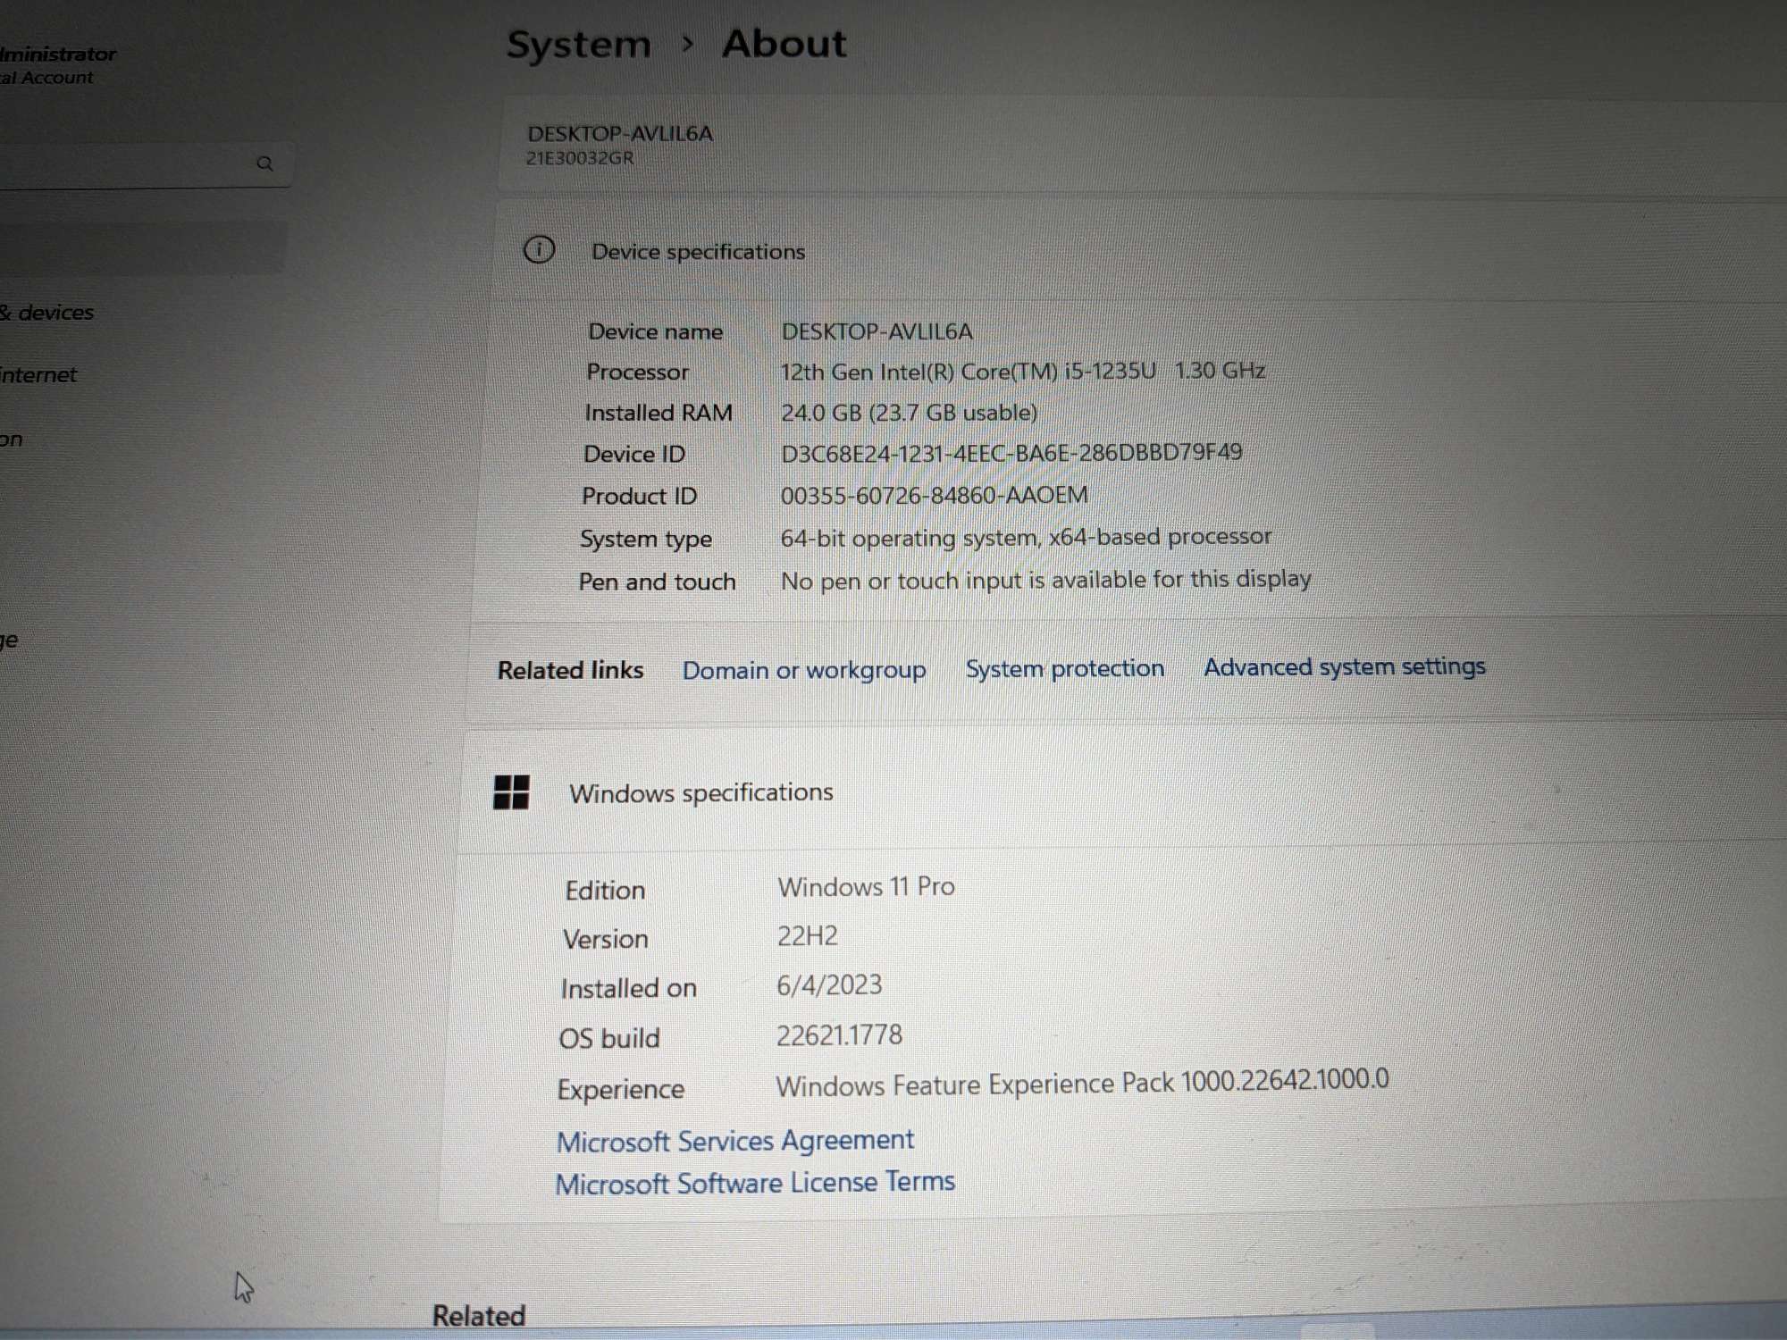Screen dimensions: 1787x1340
Task: Click the DESKTOP-AVLIL6A header card name
Action: [620, 134]
